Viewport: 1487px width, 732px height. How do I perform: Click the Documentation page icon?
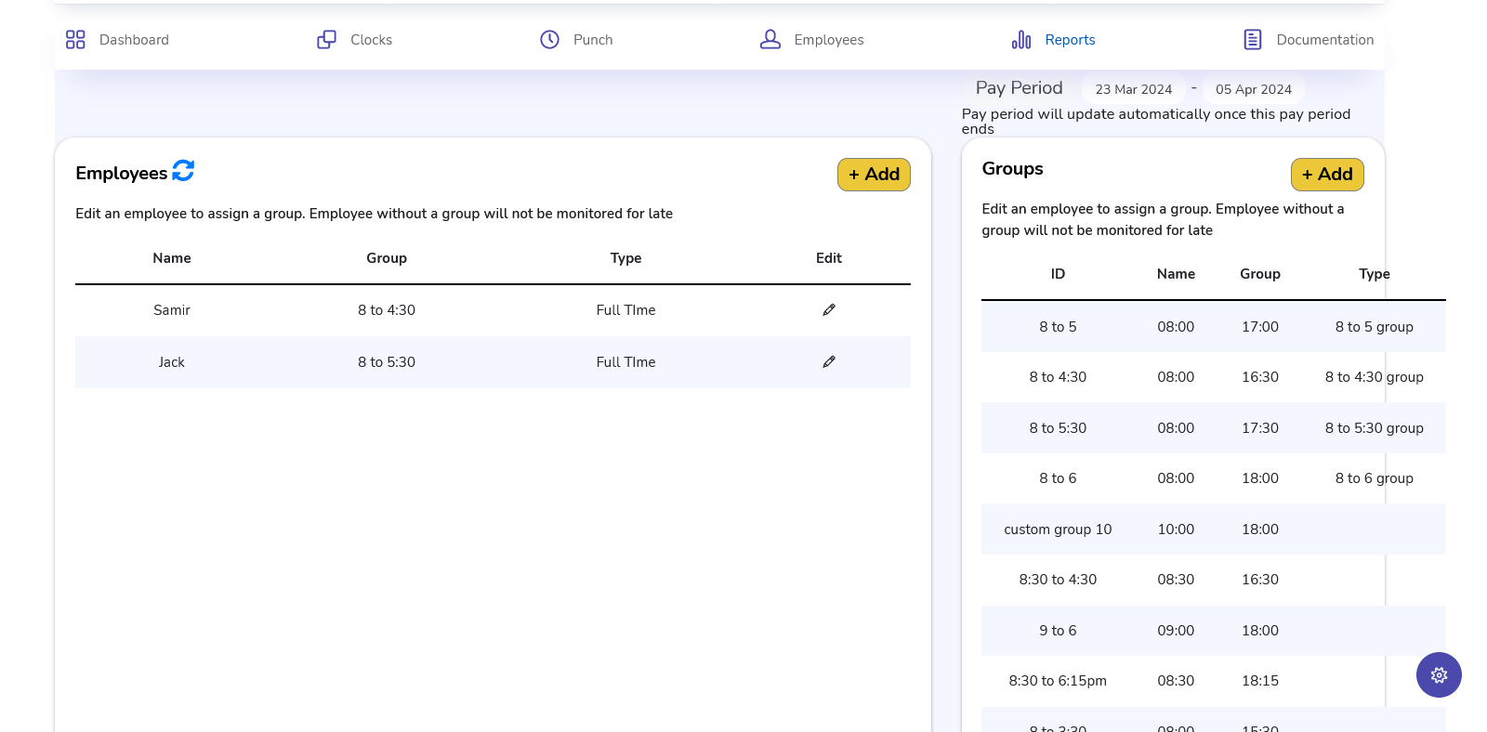click(1252, 40)
